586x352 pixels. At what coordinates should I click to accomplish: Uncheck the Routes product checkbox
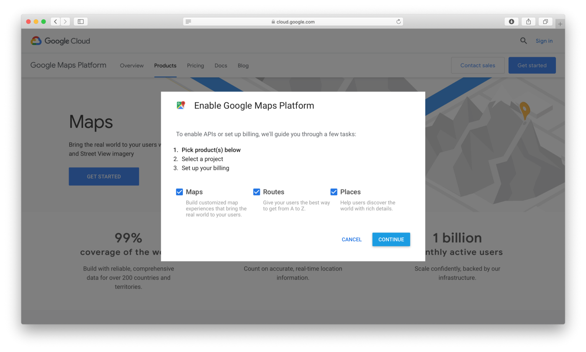click(x=257, y=192)
